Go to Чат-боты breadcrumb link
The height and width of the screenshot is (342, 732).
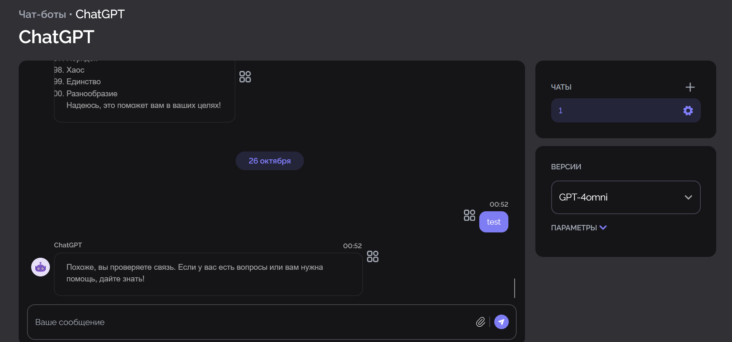click(42, 14)
